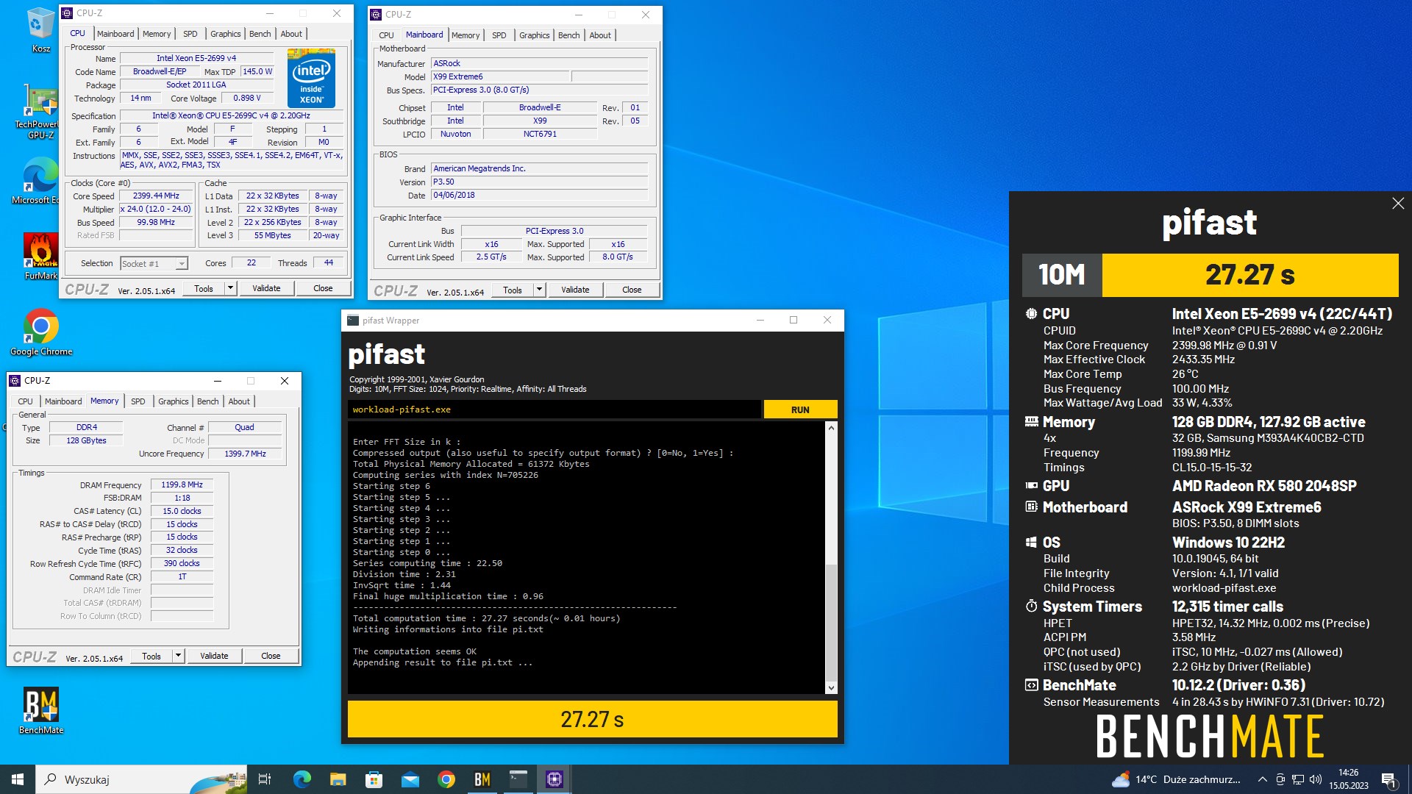Open the notification center icon
The height and width of the screenshot is (794, 1412).
click(x=1389, y=779)
